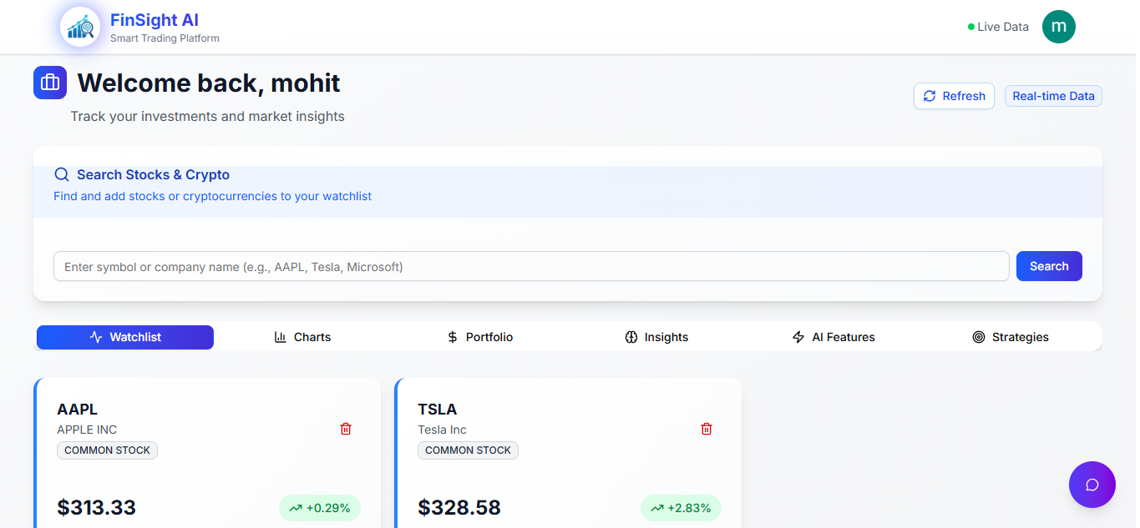Click the Real-time Data badge
This screenshot has width=1140, height=528.
pos(1053,96)
